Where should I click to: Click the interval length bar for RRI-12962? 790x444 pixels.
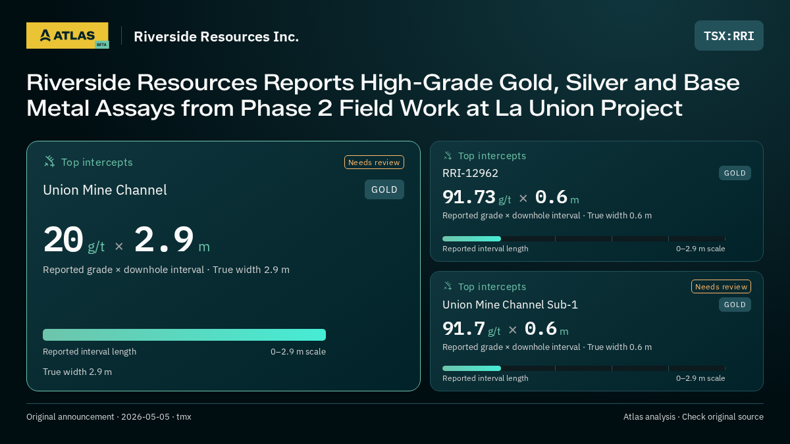[584, 239]
